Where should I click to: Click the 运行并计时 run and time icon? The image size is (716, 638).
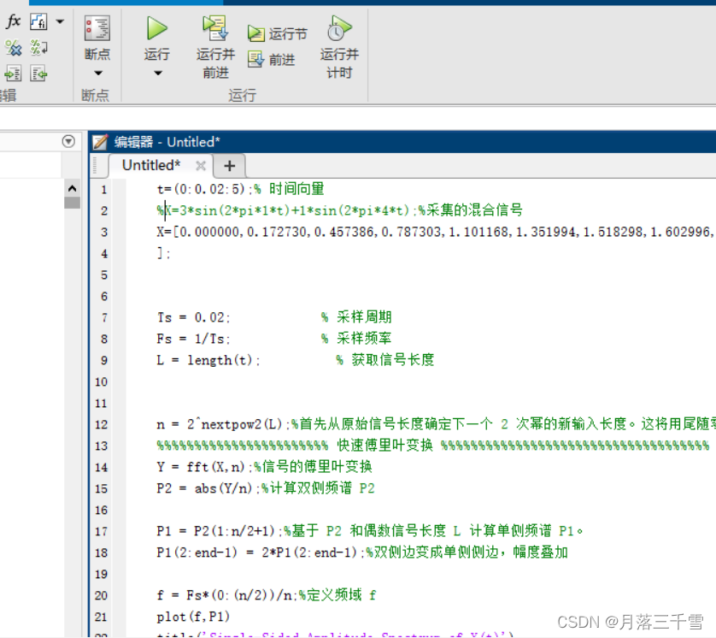click(x=339, y=28)
